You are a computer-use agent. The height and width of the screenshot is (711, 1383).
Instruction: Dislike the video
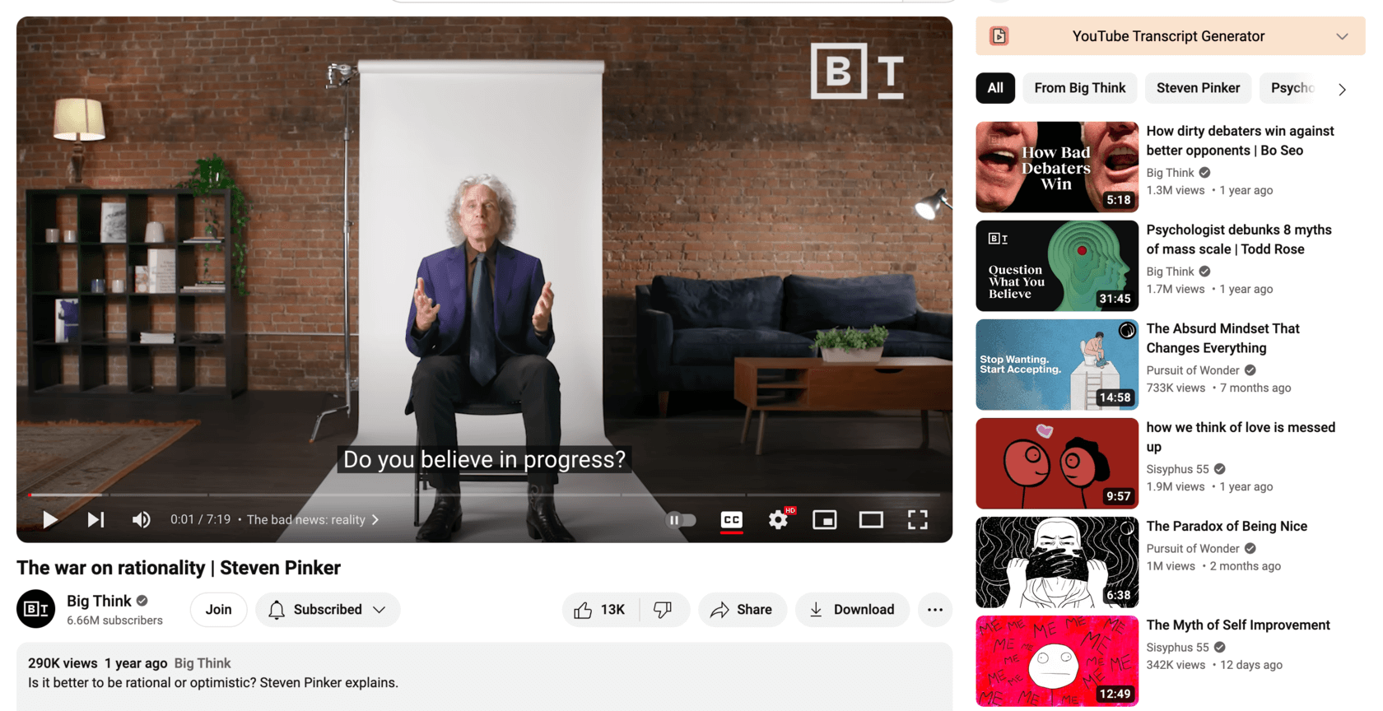[x=664, y=610]
